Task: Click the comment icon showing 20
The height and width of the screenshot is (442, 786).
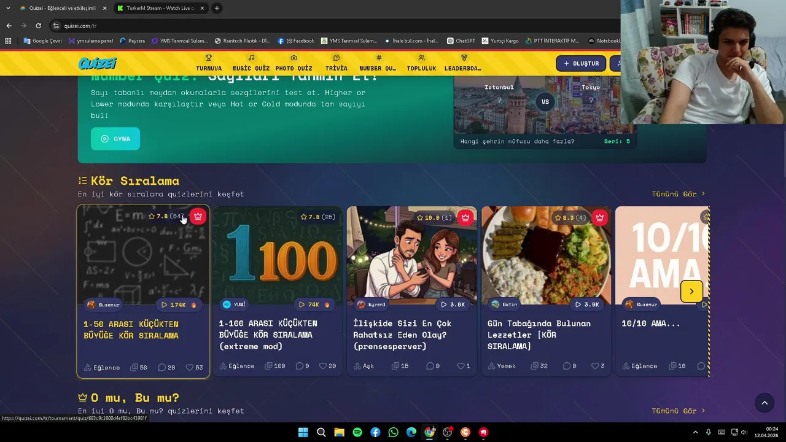Action: click(x=162, y=367)
